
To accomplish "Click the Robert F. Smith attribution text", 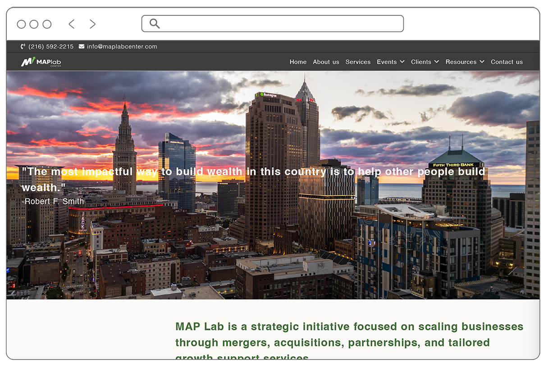I will tap(53, 201).
